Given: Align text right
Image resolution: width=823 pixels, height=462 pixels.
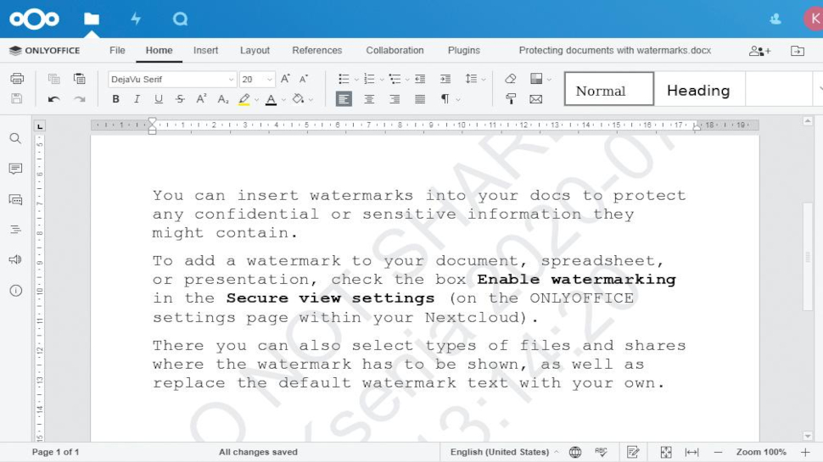Looking at the screenshot, I should pyautogui.click(x=395, y=99).
